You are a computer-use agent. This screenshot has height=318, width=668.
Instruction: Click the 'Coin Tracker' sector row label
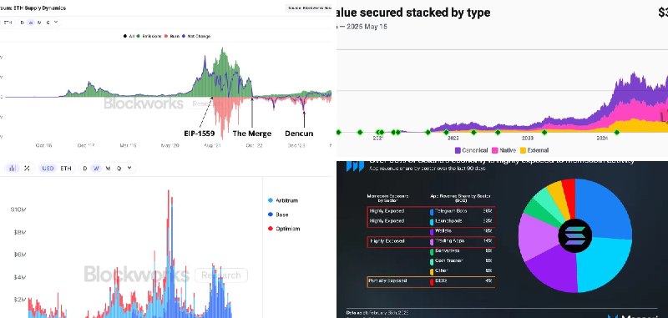point(448,261)
